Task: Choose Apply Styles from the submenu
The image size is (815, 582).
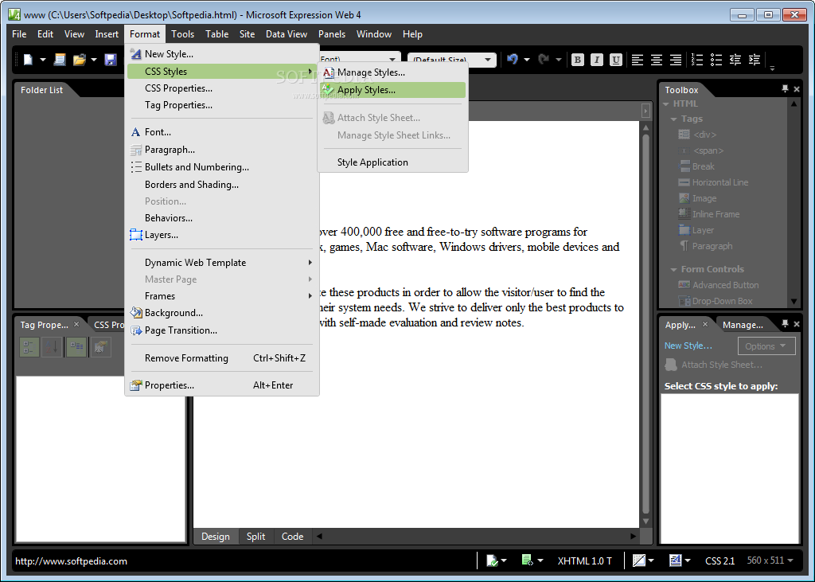Action: click(392, 90)
